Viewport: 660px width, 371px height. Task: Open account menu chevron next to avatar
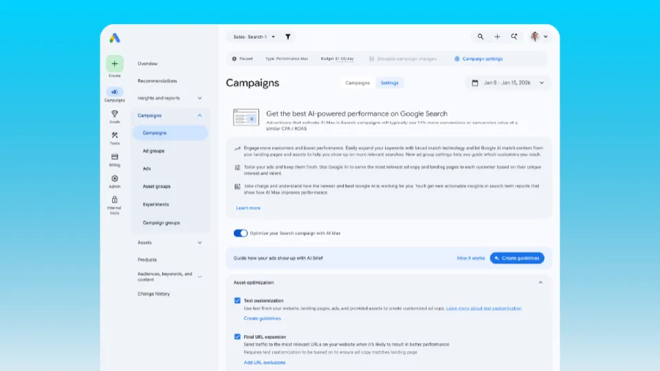coord(545,37)
